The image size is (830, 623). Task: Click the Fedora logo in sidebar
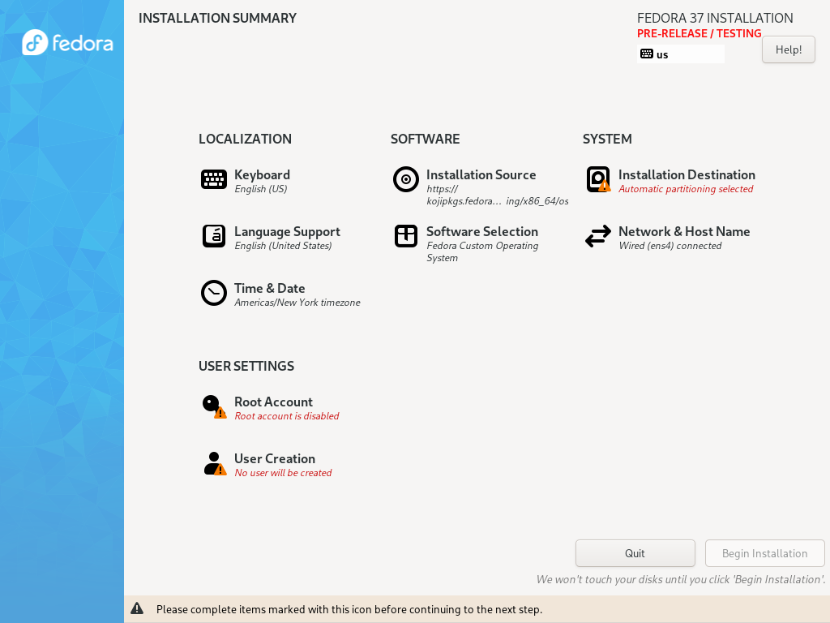point(67,42)
